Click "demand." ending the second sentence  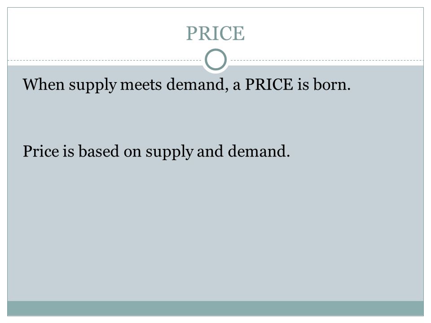point(259,151)
